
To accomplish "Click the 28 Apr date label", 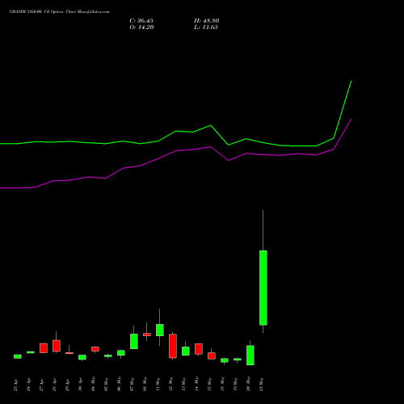I will (x=54, y=385).
